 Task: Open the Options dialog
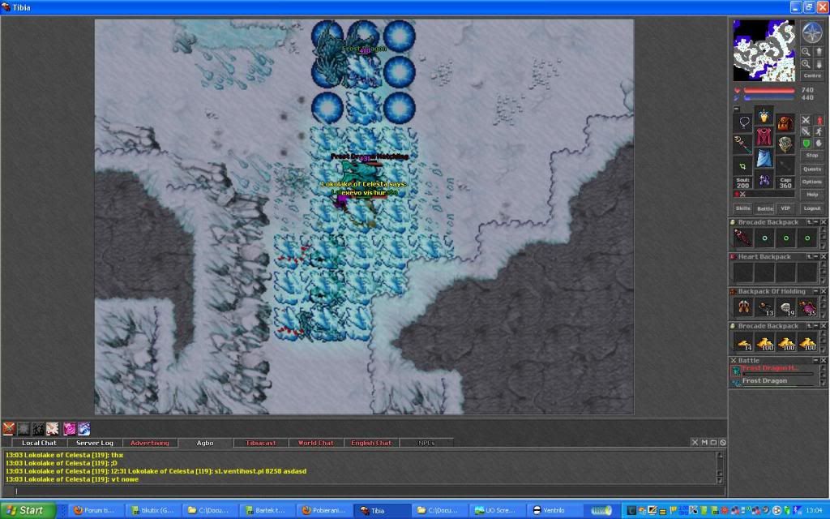(x=812, y=182)
